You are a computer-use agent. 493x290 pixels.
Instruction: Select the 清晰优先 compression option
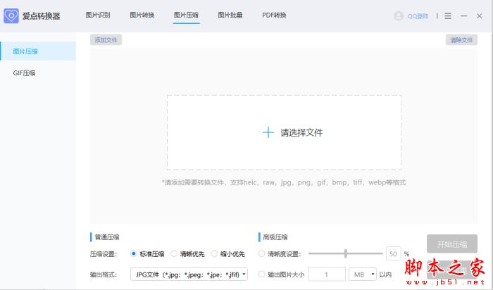(174, 253)
